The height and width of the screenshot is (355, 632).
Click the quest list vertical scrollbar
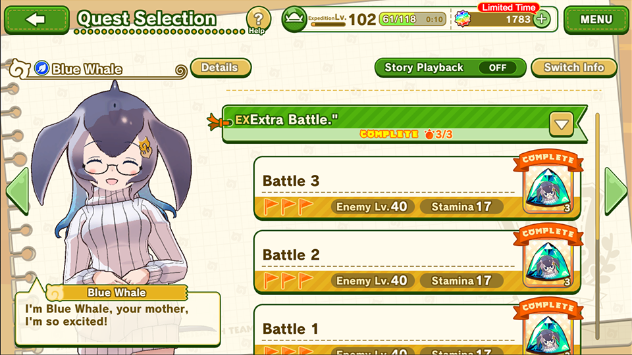click(597, 225)
